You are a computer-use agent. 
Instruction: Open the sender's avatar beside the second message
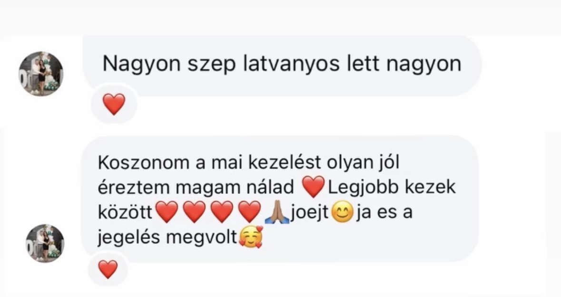coord(45,243)
